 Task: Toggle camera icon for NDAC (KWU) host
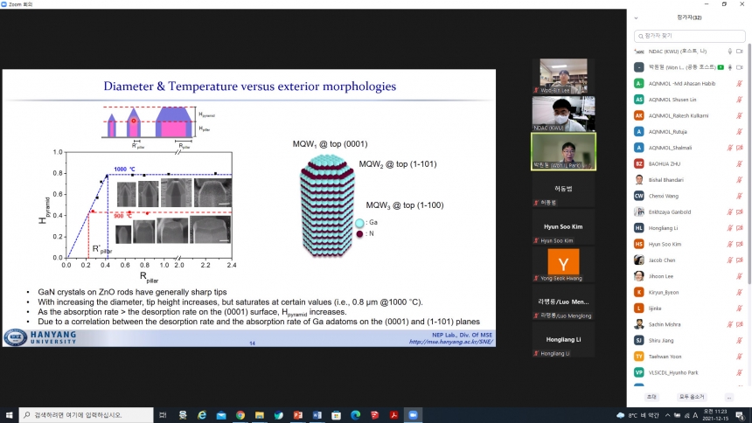pyautogui.click(x=740, y=52)
